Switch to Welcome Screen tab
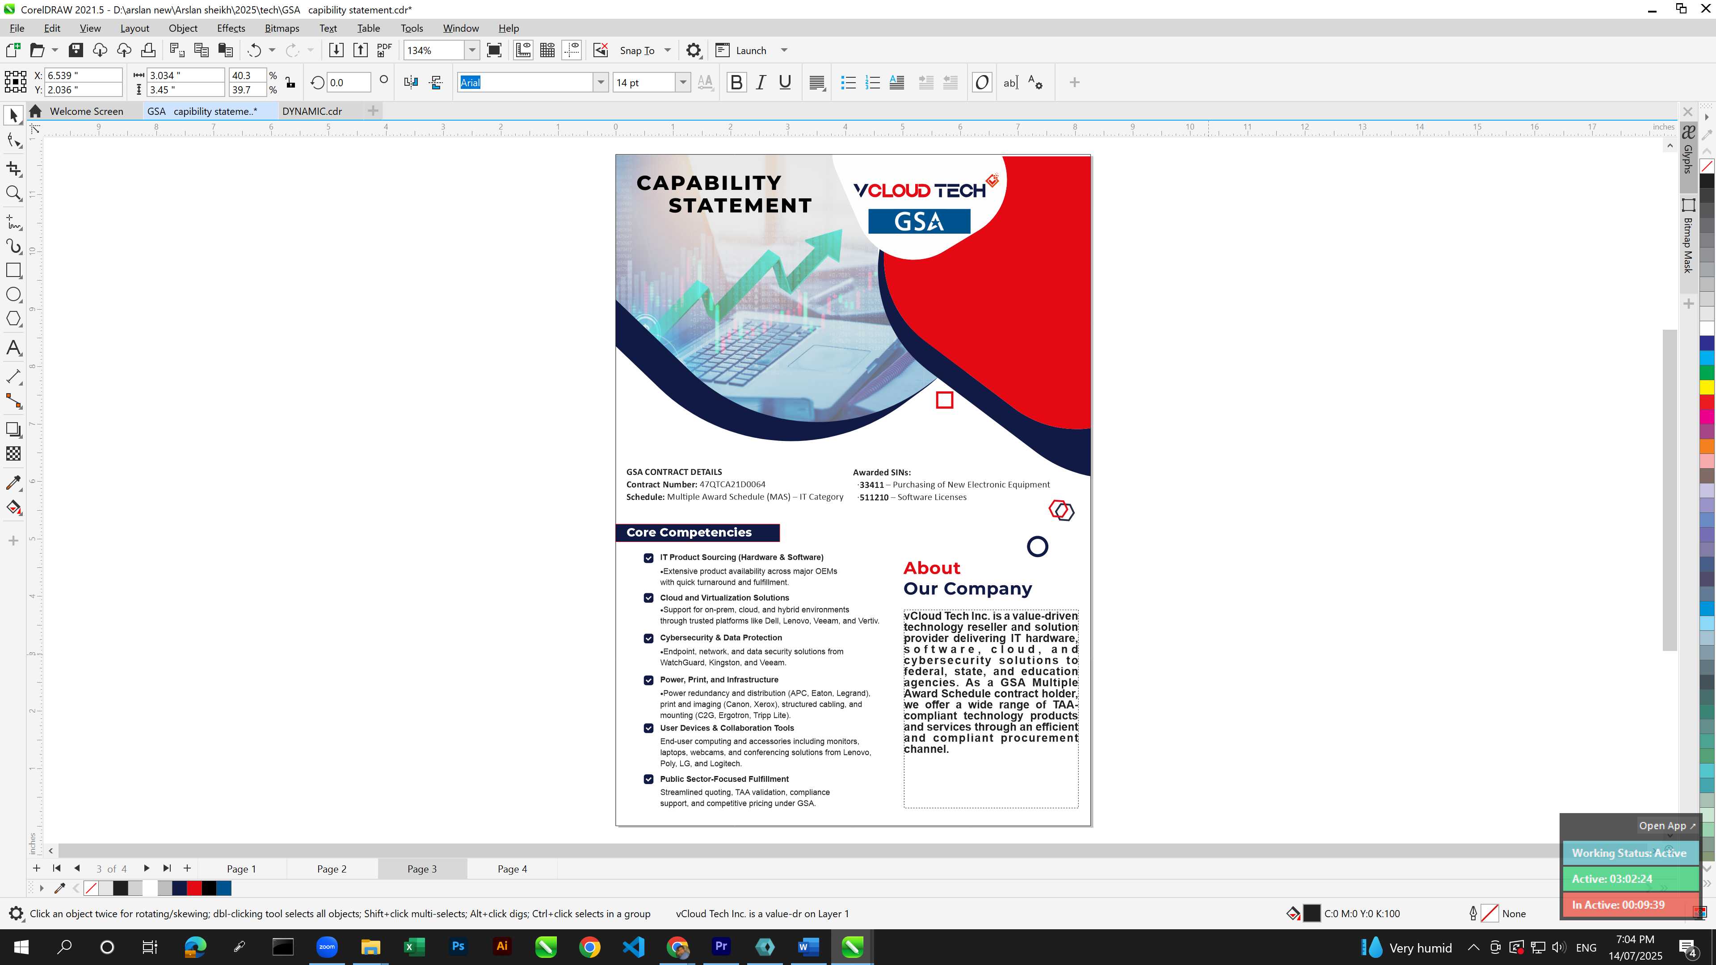 pyautogui.click(x=86, y=111)
